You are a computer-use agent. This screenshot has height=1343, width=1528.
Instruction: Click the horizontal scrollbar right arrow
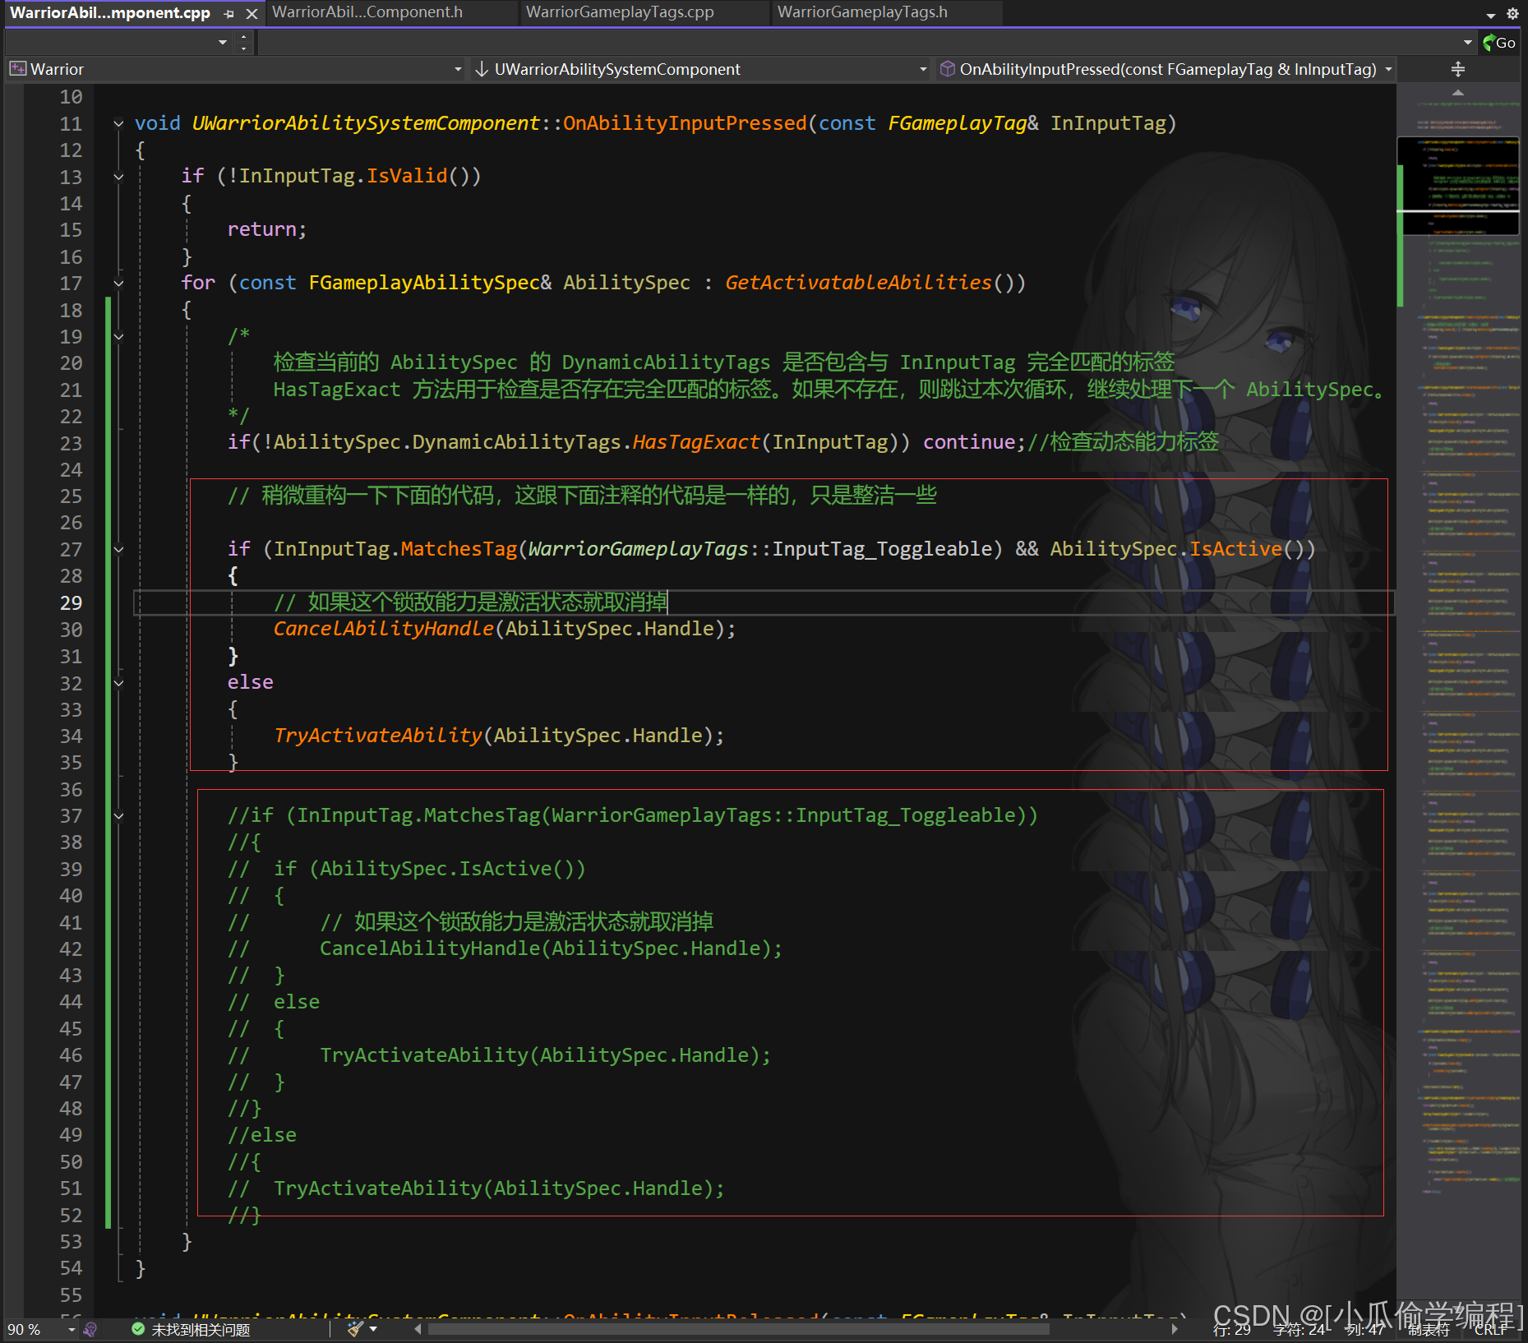click(1175, 1329)
